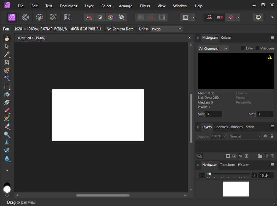Open the Filters menu
Screen dimensions: 277x206
(145, 6)
